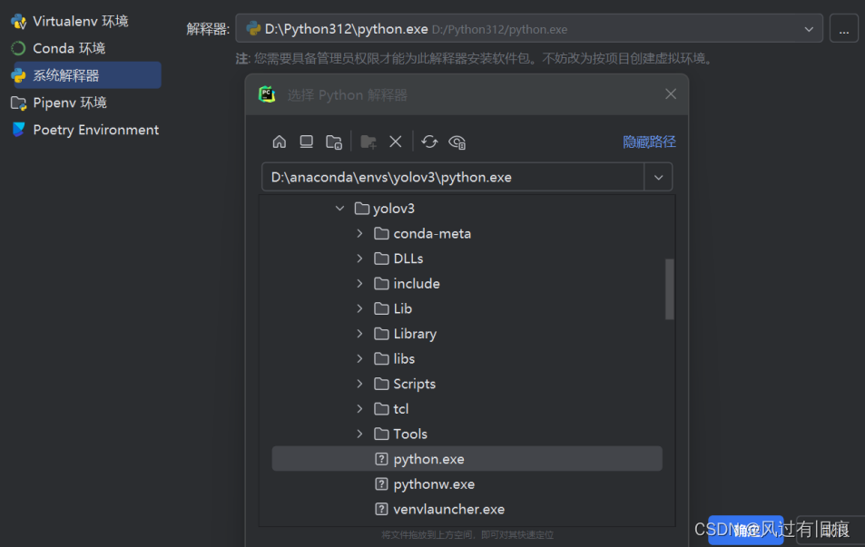Create new folder icon in toolbar
The height and width of the screenshot is (547, 865).
[368, 142]
